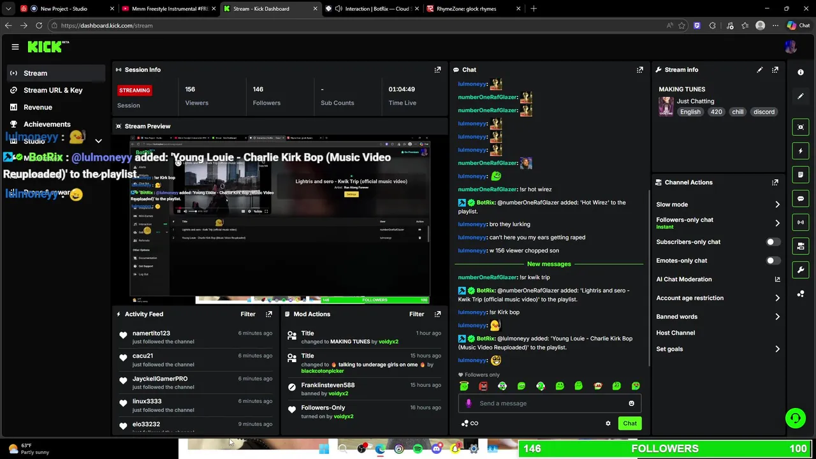Expand Account age restriction options
The width and height of the screenshot is (816, 459).
[777, 298]
